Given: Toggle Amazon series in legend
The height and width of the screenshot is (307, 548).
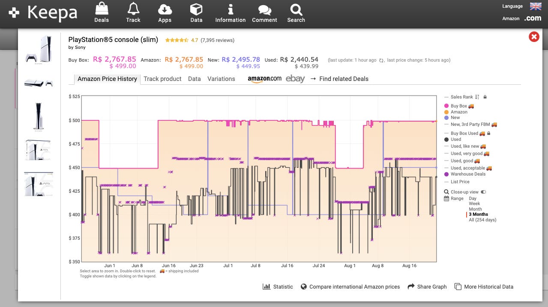Looking at the screenshot, I should pyautogui.click(x=456, y=112).
